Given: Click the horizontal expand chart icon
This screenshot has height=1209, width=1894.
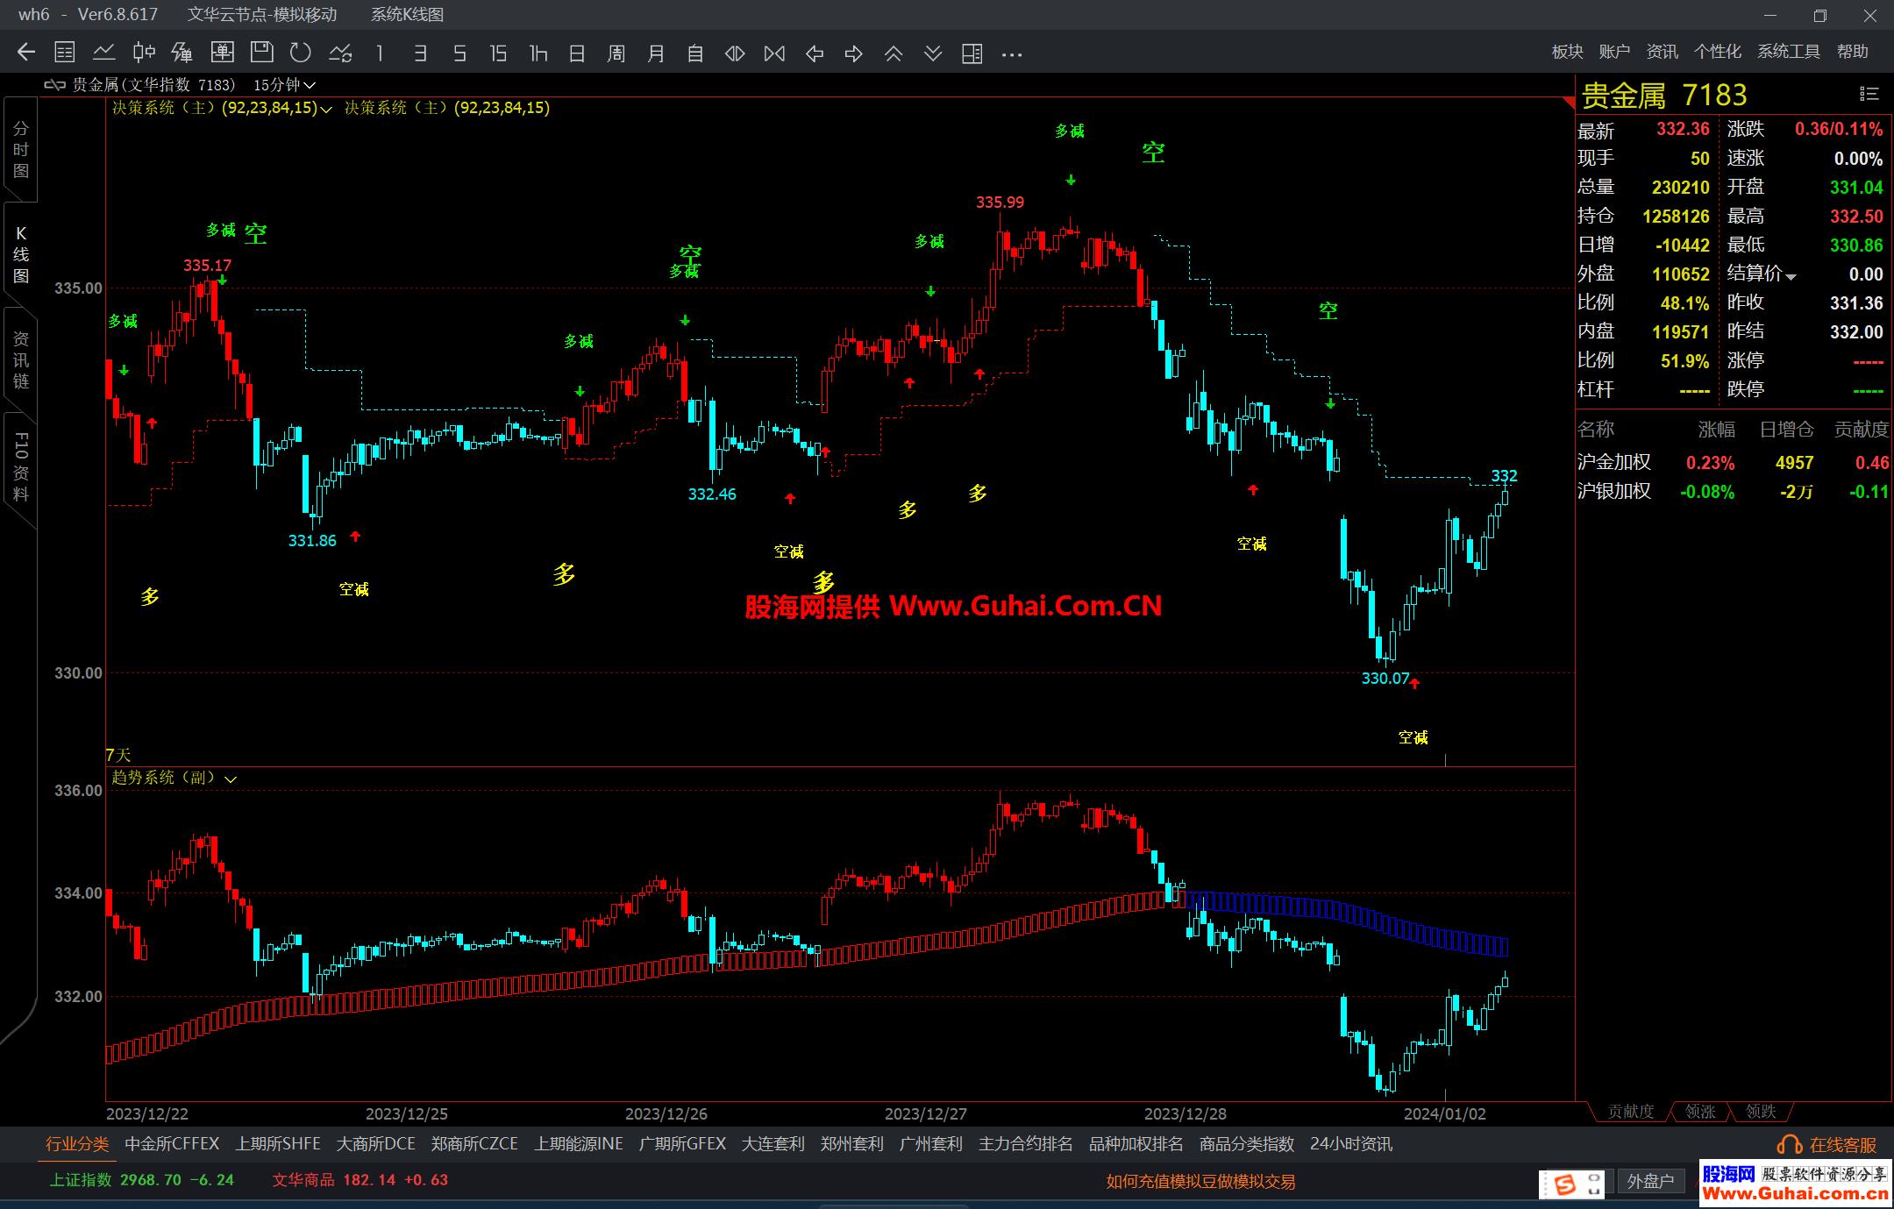Looking at the screenshot, I should point(735,53).
